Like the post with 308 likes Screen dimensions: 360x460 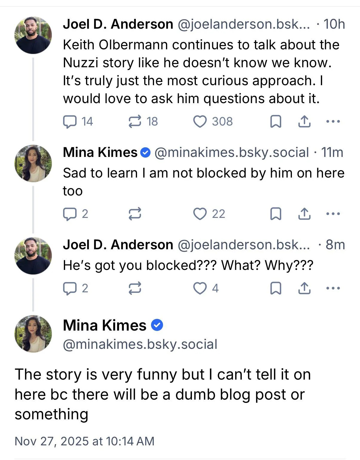pyautogui.click(x=200, y=122)
